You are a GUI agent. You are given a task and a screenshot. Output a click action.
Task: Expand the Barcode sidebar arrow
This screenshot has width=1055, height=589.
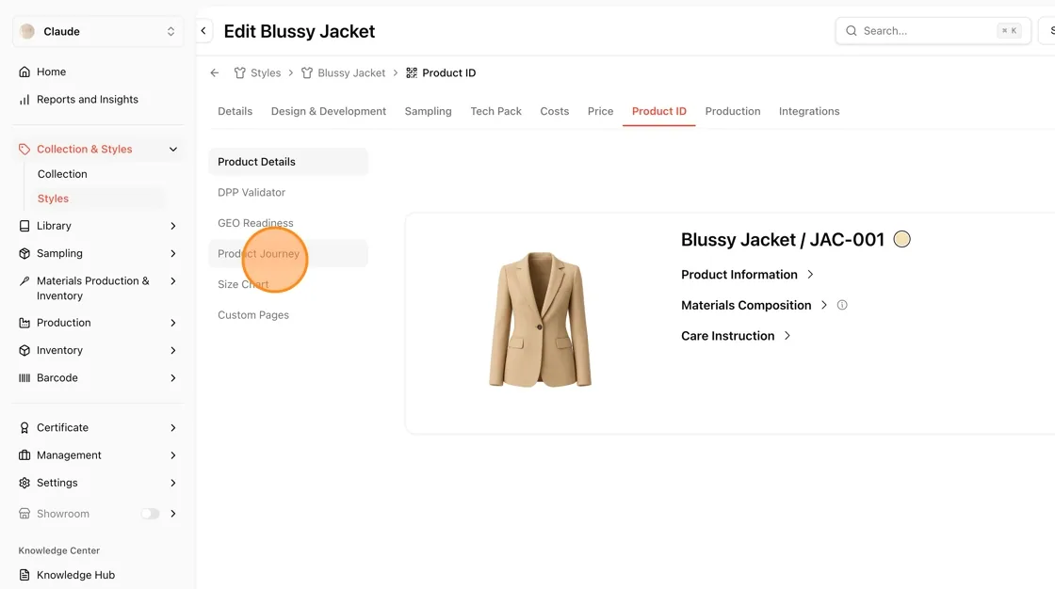tap(173, 378)
